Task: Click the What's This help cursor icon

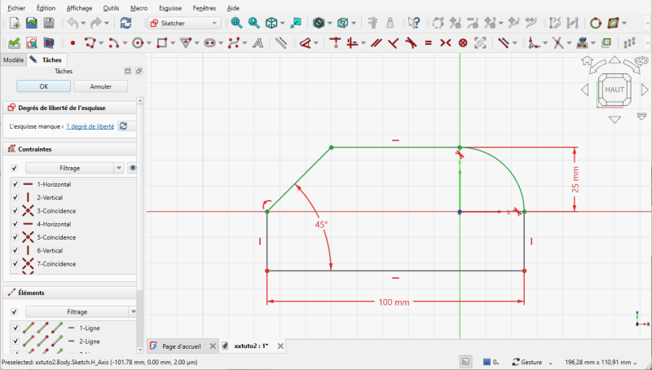Action: [x=414, y=23]
